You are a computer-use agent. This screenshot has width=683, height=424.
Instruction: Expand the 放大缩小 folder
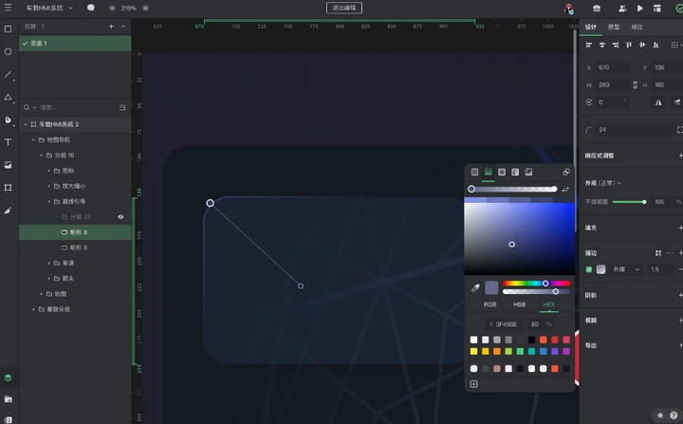48,186
